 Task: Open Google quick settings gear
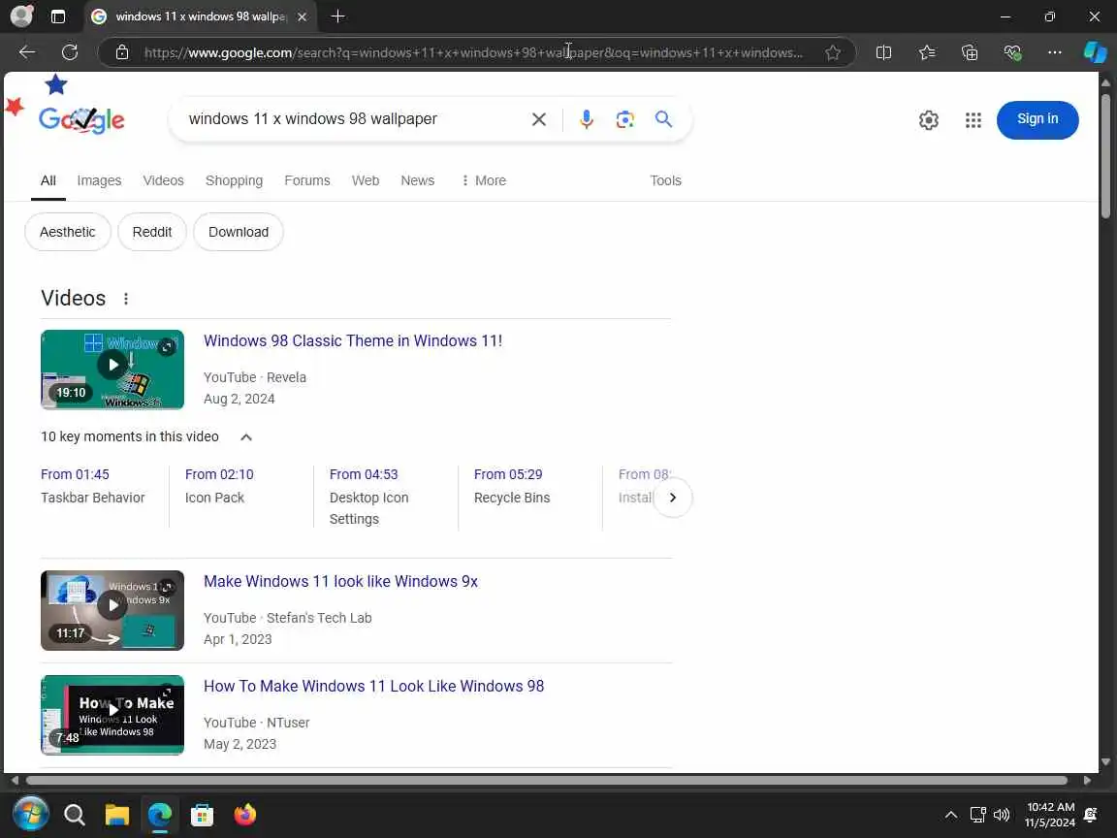coord(928,119)
